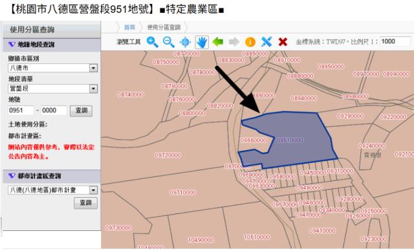The width and height of the screenshot is (414, 251).
Task: Select the zoom in magnifier tool
Action: pos(153,42)
